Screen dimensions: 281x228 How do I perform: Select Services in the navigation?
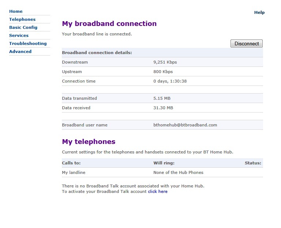click(x=19, y=35)
